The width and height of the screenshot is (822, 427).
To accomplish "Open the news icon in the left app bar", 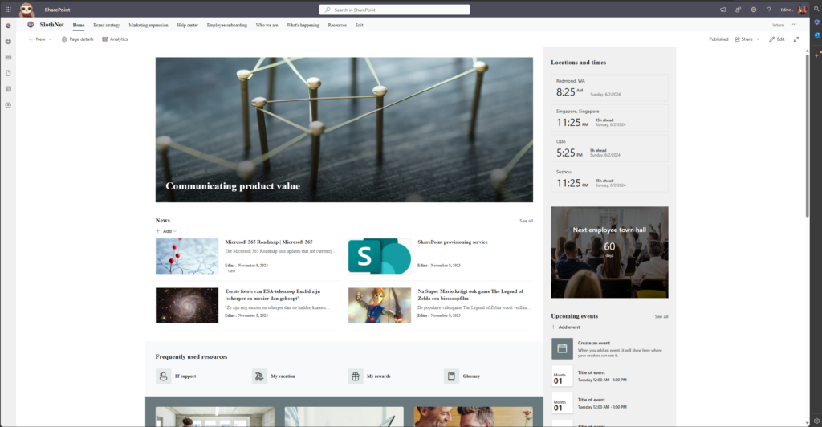I will click(x=8, y=57).
